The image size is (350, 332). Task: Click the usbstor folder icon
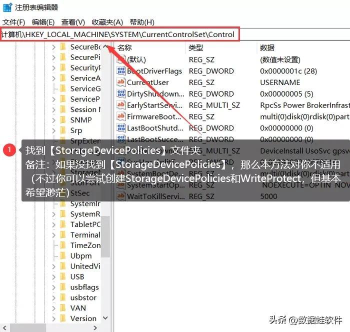click(63, 297)
